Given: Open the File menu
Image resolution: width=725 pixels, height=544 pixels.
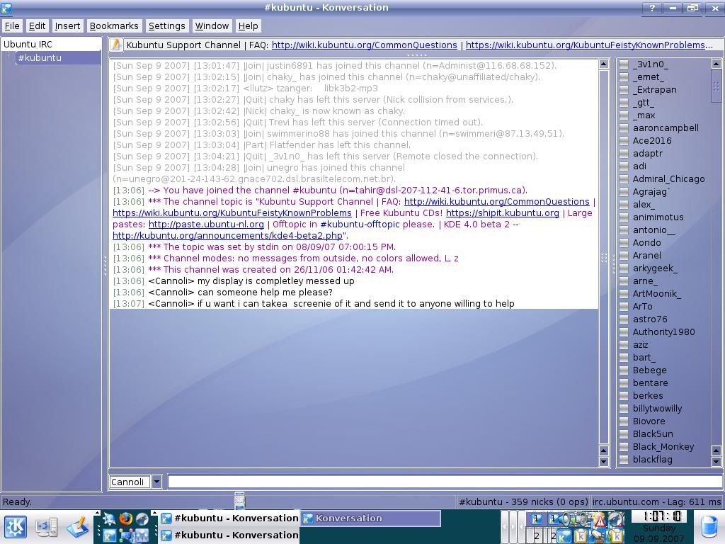Looking at the screenshot, I should click(x=12, y=26).
